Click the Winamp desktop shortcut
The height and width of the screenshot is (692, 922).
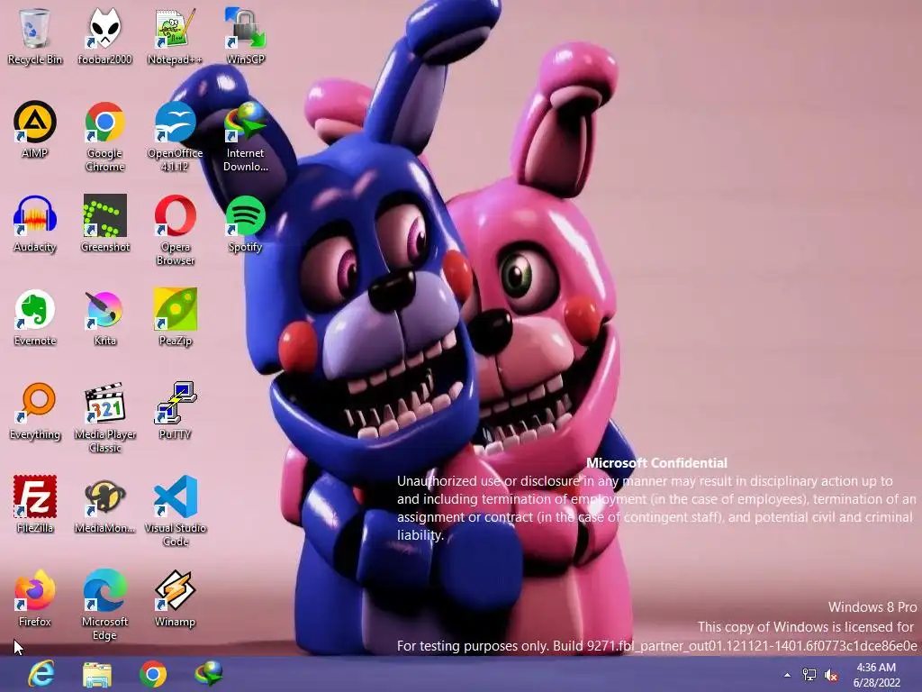pos(175,598)
